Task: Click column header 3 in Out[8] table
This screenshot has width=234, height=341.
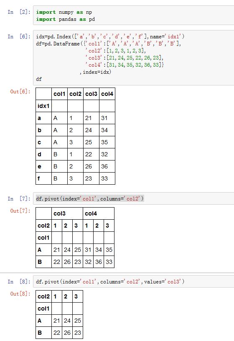Action: coord(78,296)
